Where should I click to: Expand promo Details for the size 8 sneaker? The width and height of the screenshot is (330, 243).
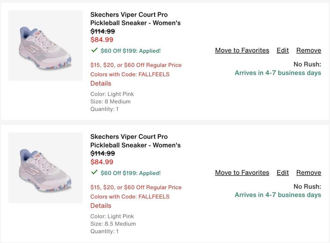click(101, 83)
